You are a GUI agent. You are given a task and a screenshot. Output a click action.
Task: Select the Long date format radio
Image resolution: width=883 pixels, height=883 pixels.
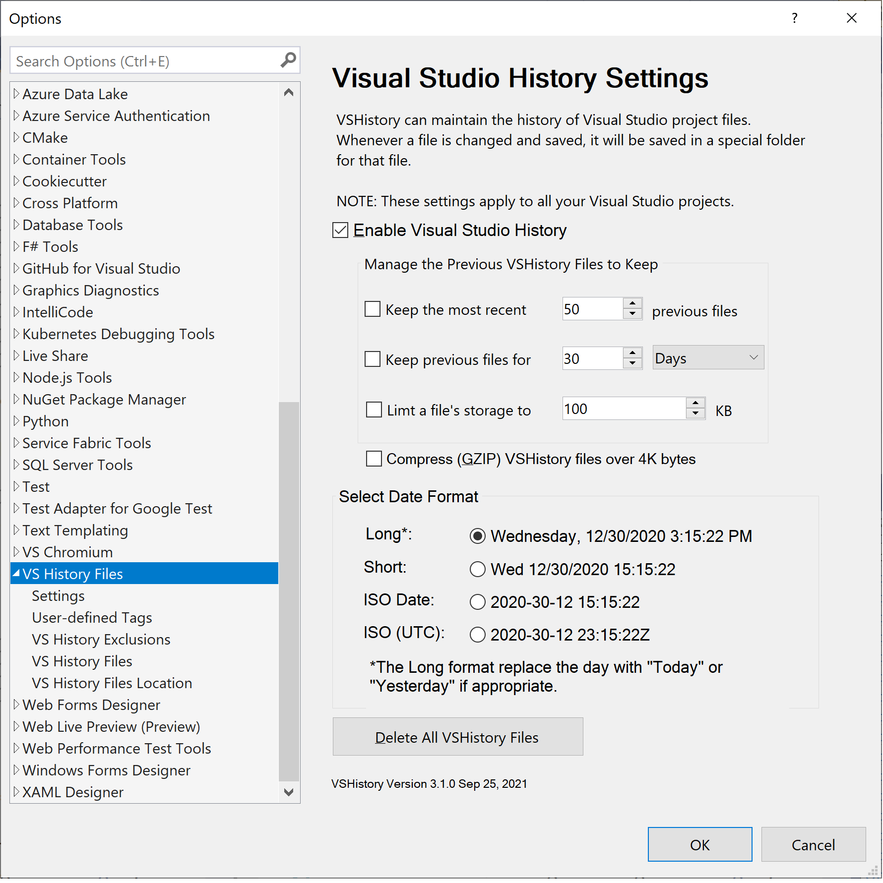[x=478, y=536]
